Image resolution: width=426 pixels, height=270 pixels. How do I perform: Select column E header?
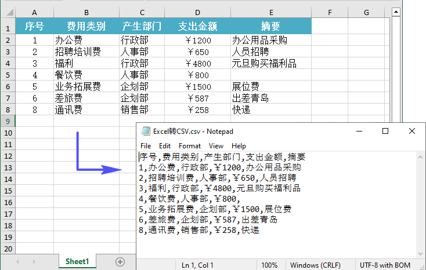click(x=271, y=13)
